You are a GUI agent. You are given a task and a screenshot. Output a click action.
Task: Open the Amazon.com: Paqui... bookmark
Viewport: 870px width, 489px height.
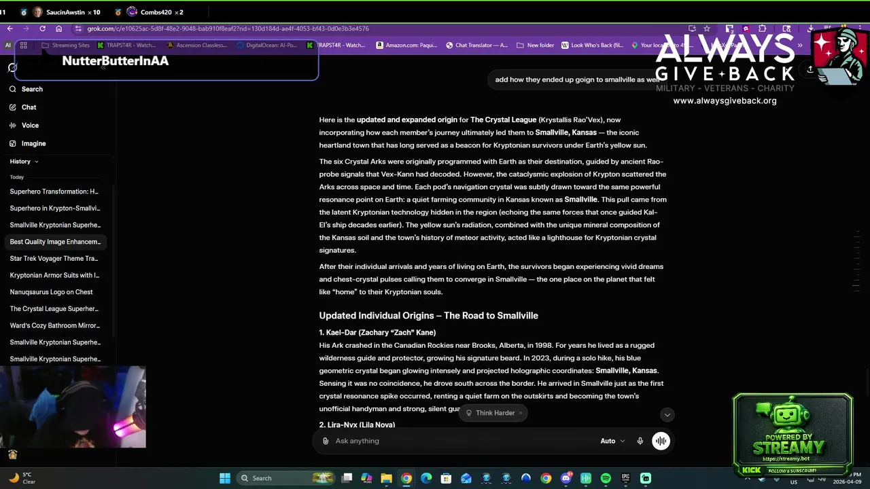pos(406,46)
